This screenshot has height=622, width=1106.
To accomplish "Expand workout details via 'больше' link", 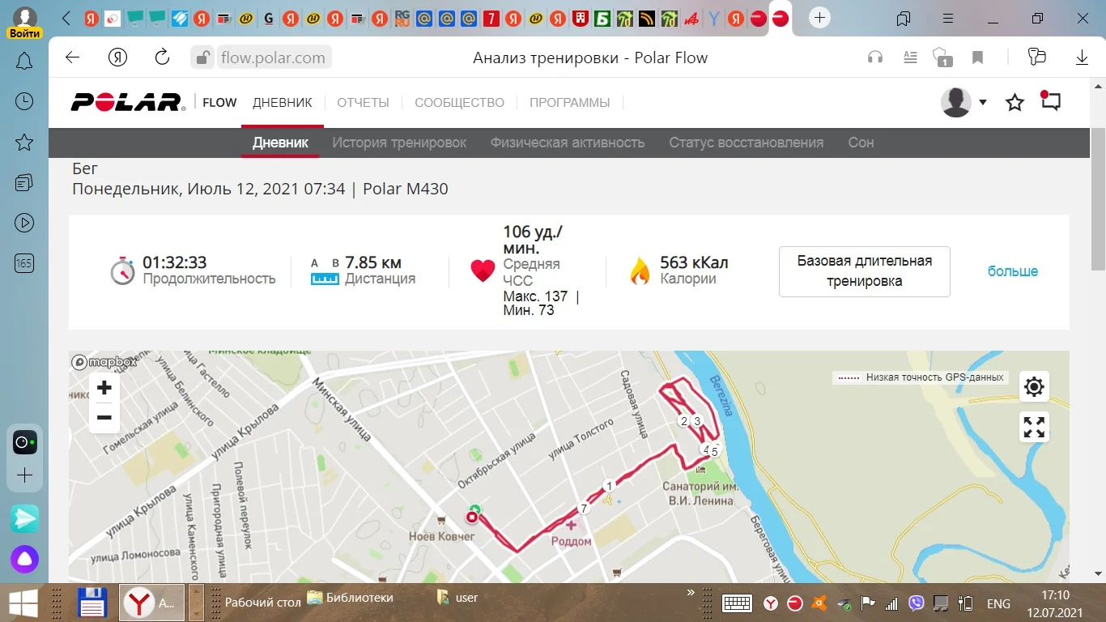I will coord(1013,271).
